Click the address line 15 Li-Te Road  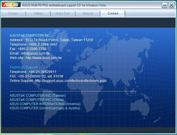pyautogui.click(x=51, y=40)
